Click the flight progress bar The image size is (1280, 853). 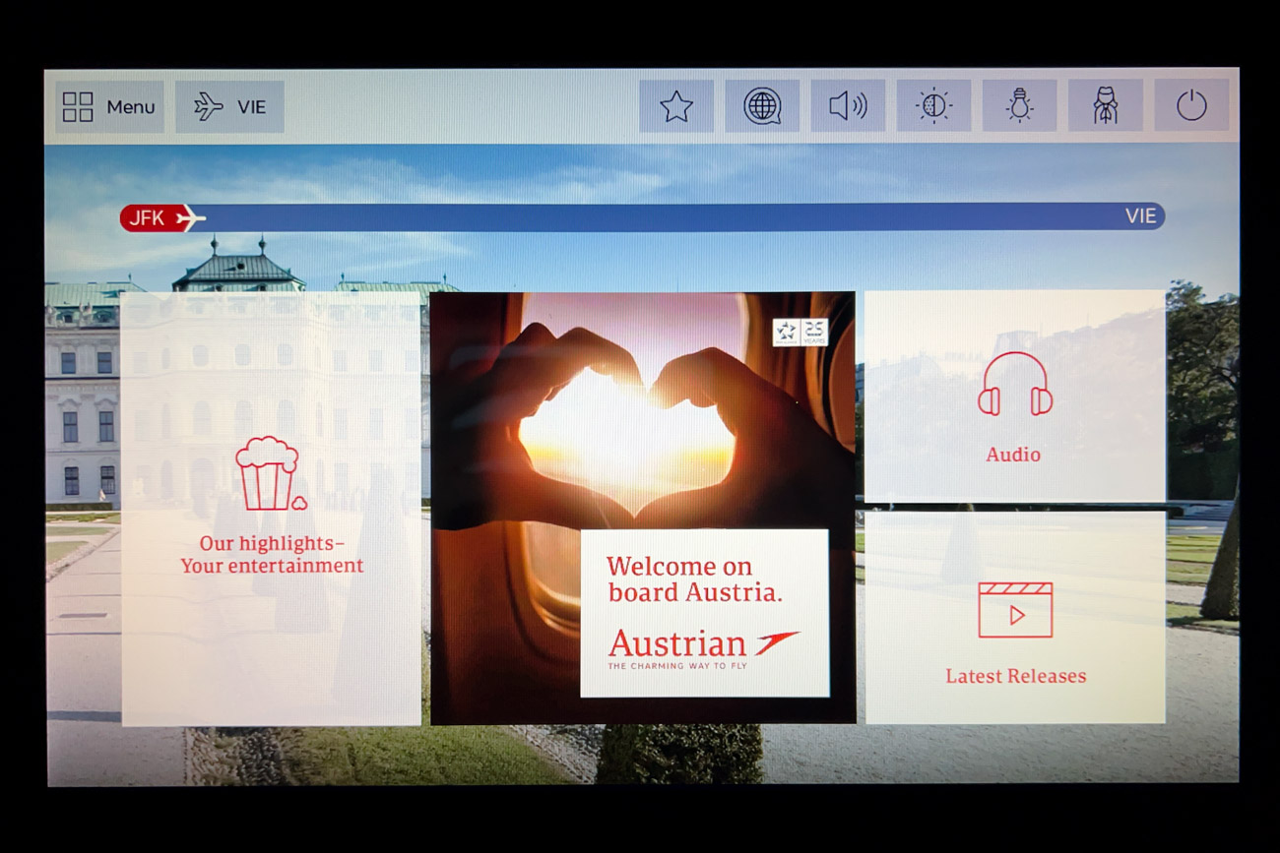(642, 217)
